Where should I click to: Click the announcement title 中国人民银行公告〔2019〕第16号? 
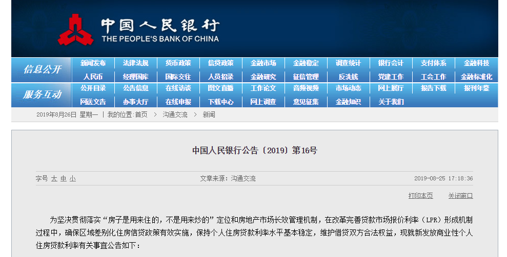pyautogui.click(x=255, y=151)
